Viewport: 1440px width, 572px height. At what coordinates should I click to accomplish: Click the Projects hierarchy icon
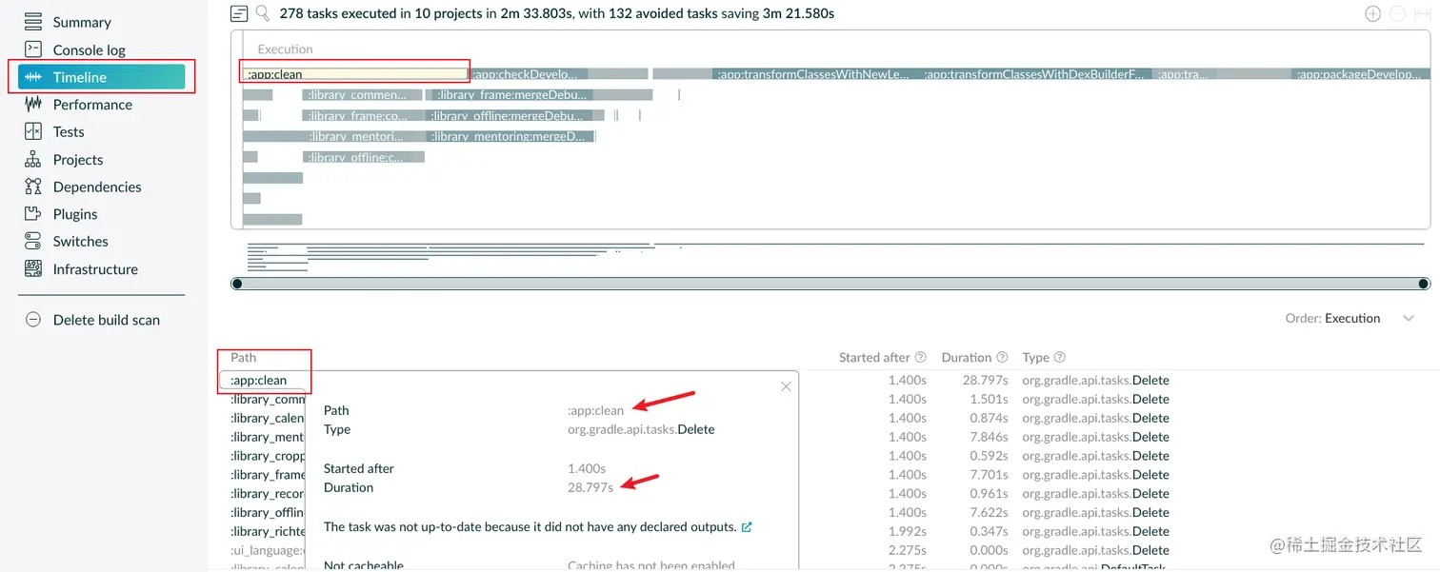(x=33, y=160)
